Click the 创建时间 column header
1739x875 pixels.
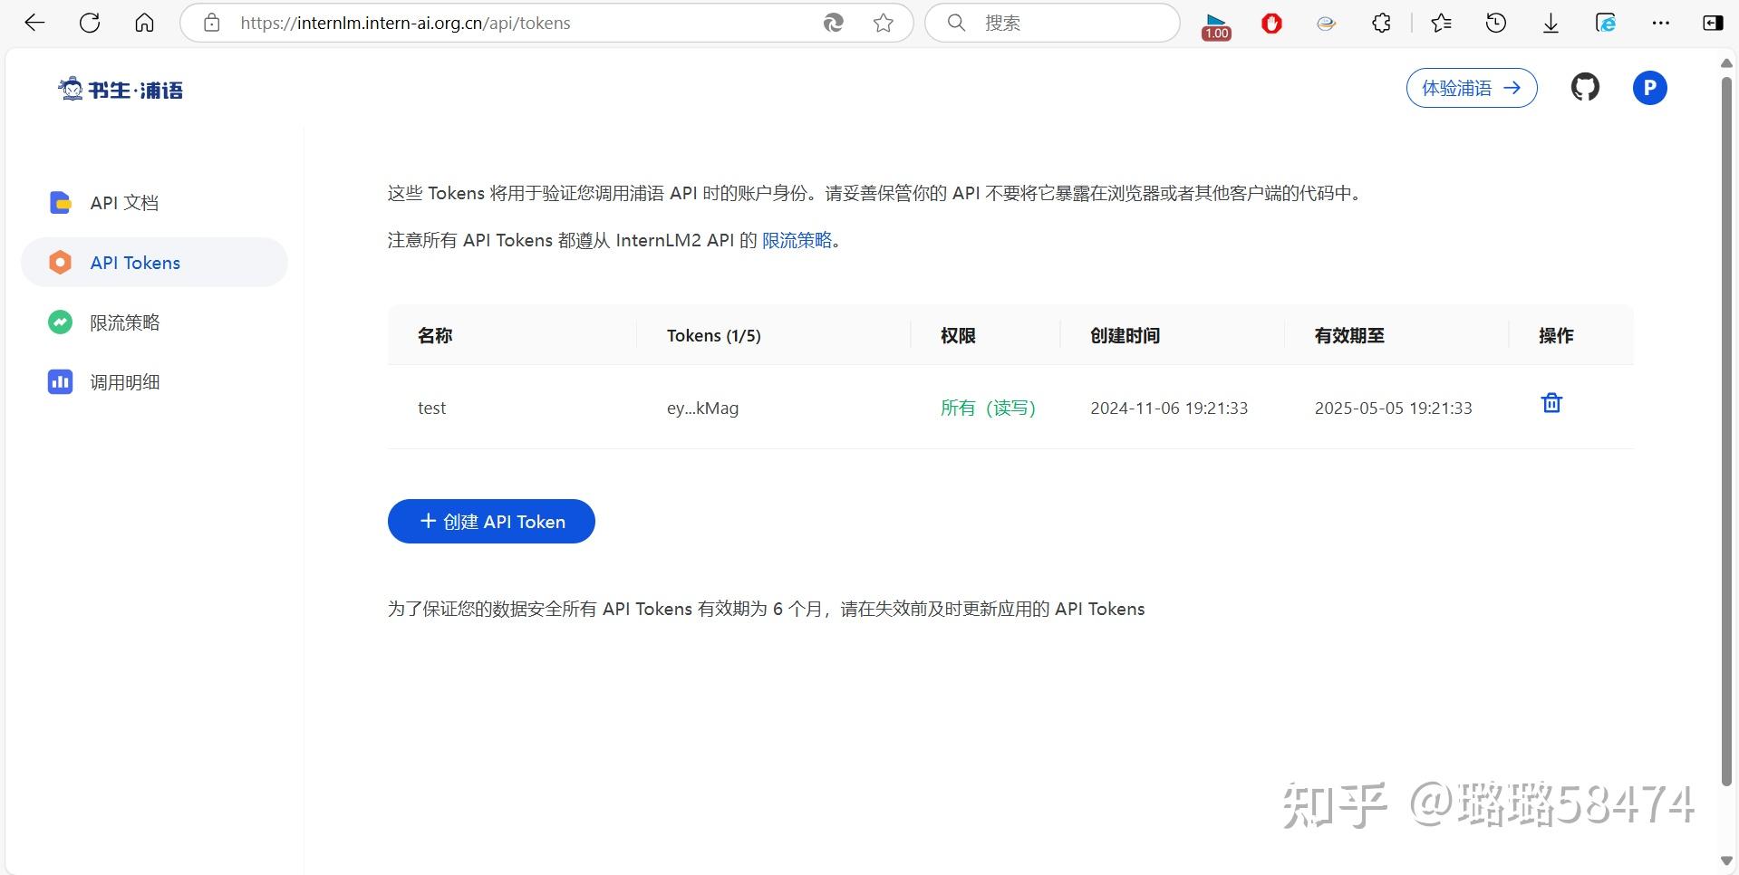coord(1125,336)
